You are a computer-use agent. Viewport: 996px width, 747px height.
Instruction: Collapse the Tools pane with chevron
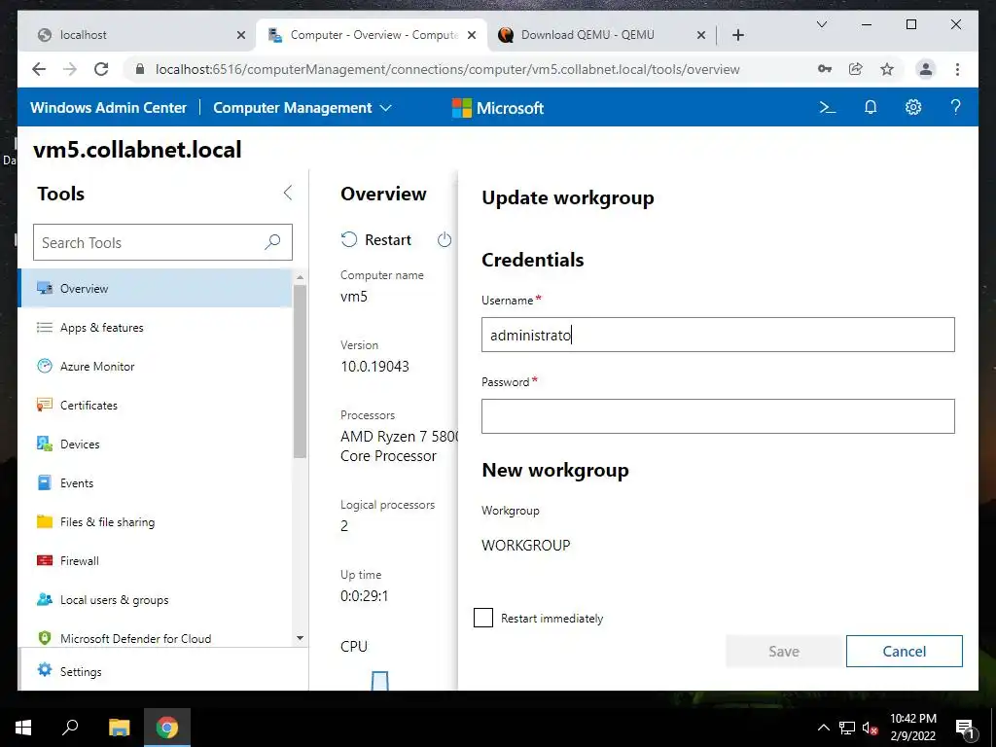288,193
